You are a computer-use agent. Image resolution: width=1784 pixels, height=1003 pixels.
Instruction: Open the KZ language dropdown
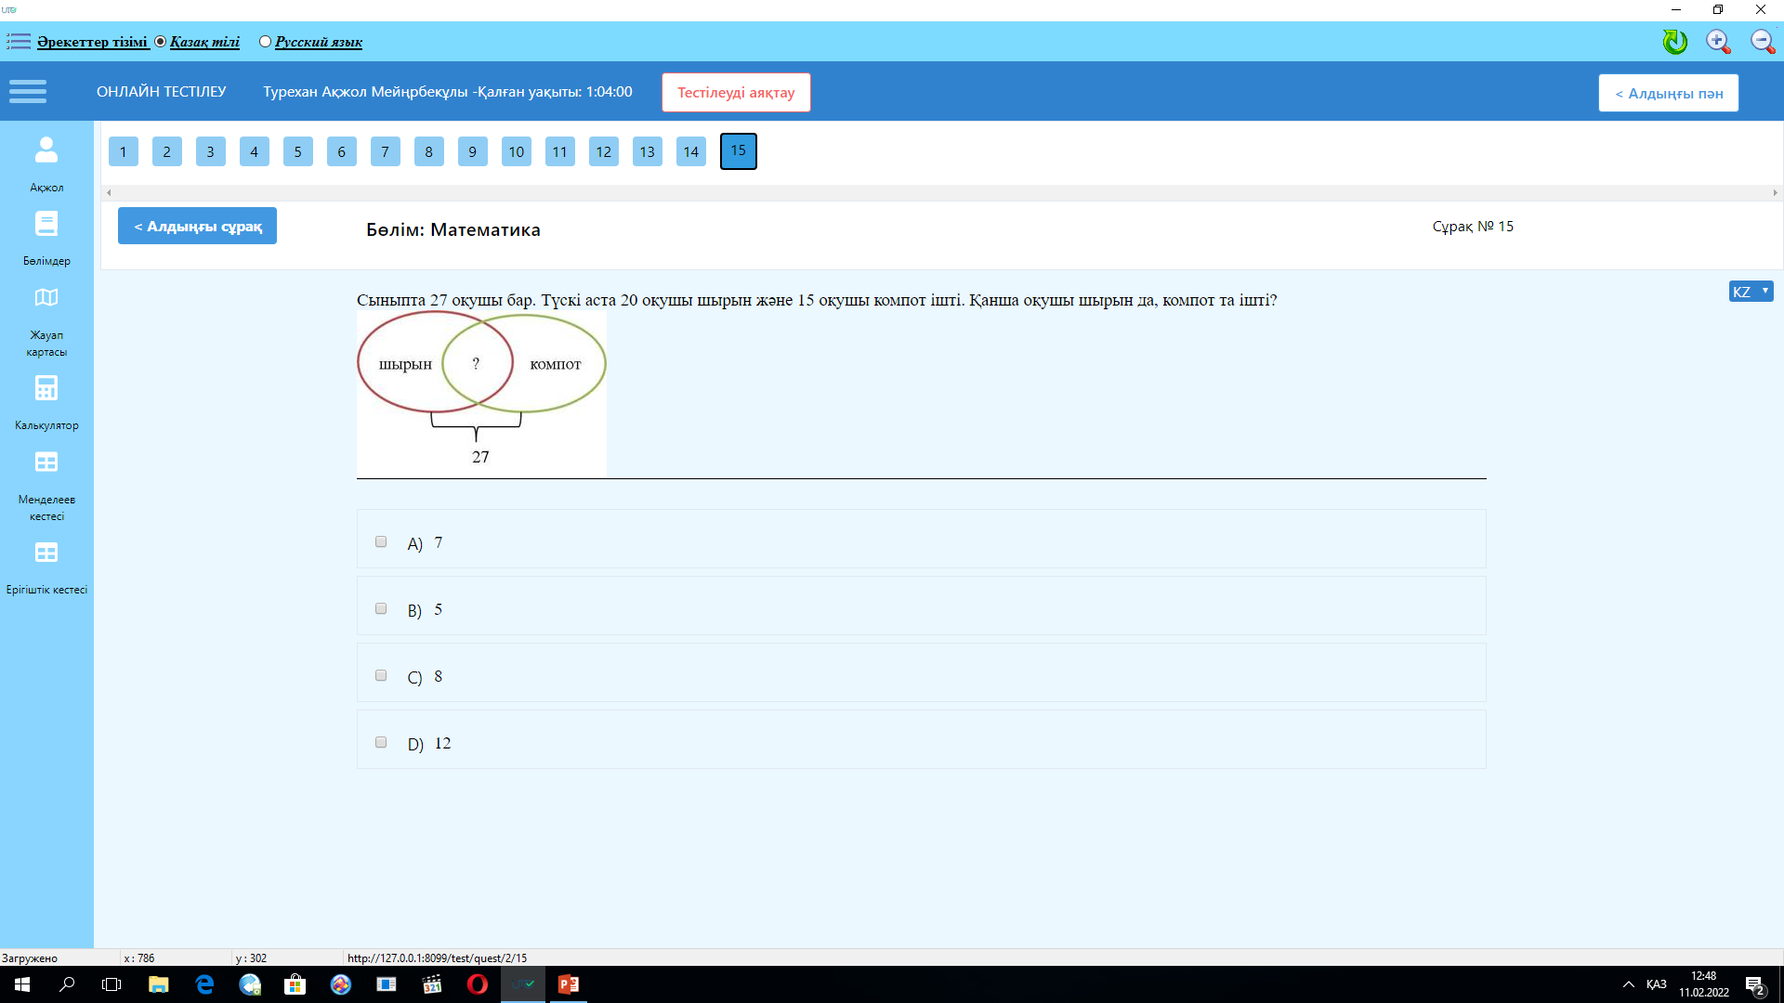point(1751,292)
